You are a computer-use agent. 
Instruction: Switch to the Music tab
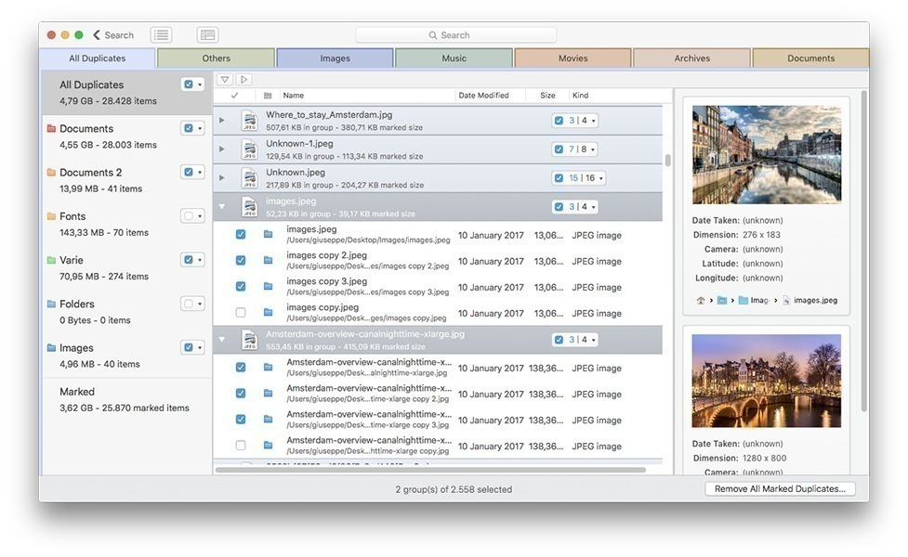tap(454, 58)
